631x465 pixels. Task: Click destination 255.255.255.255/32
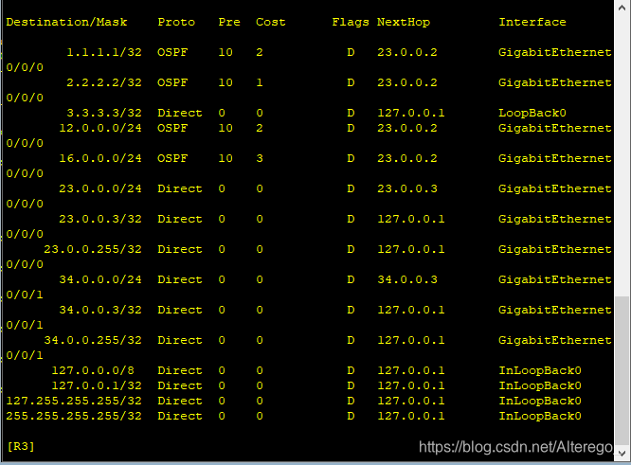(x=74, y=416)
